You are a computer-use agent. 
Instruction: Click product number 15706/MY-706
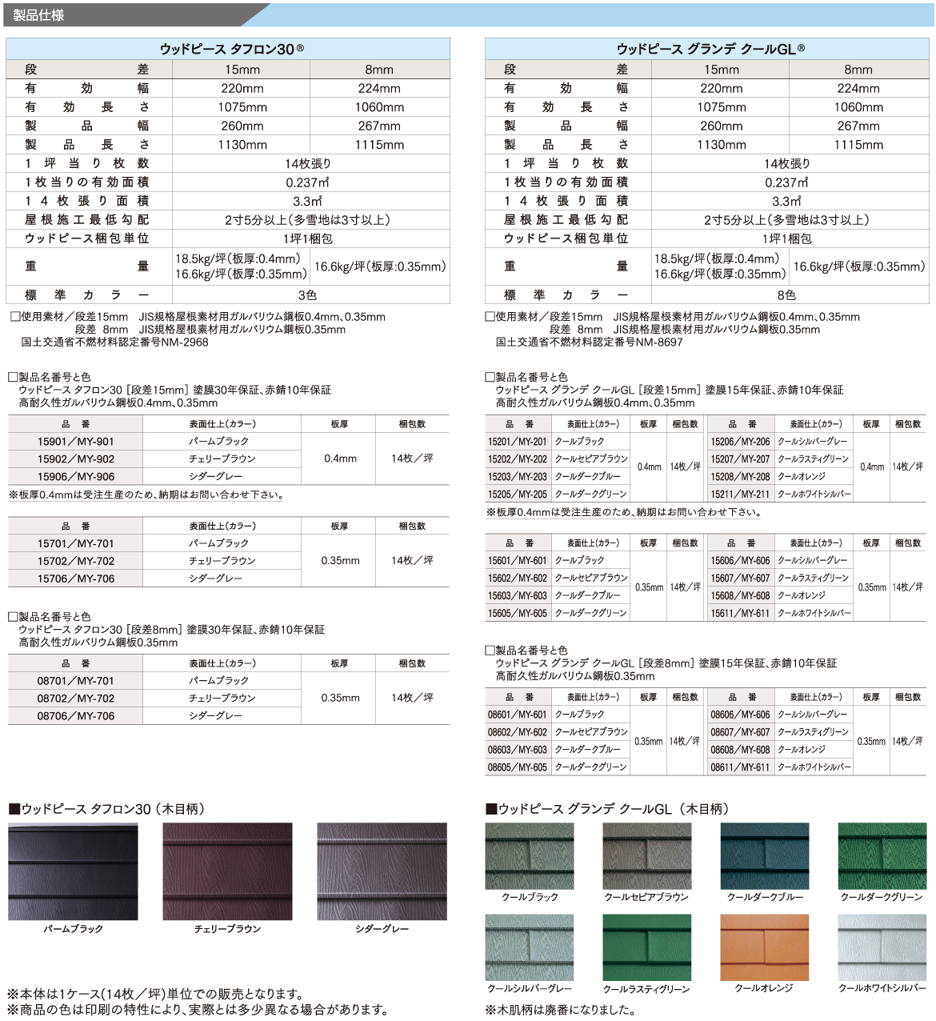[76, 579]
